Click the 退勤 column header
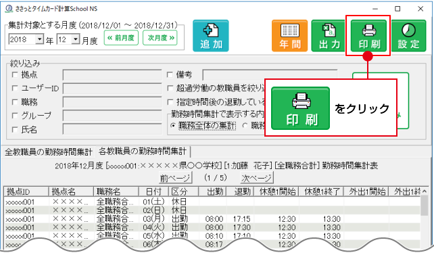Viewport: 434px width, 255px height. coord(240,191)
